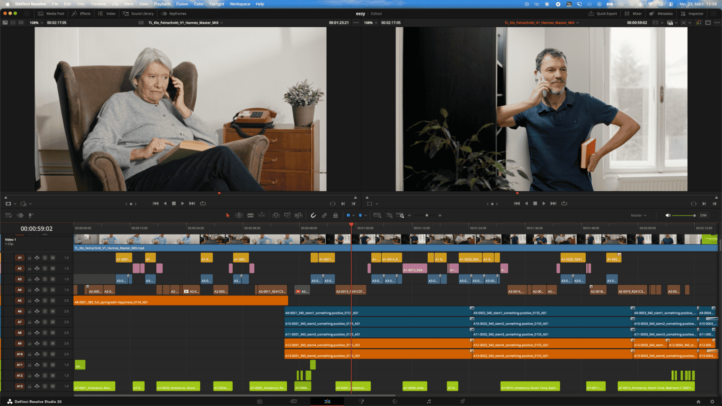Click the Replace Clip edit icon
The height and width of the screenshot is (406, 722).
298,215
